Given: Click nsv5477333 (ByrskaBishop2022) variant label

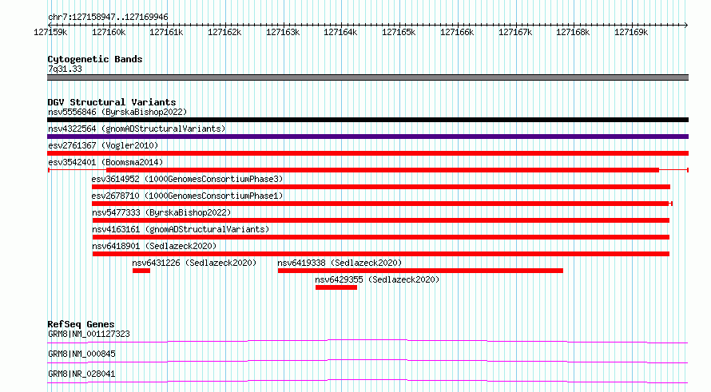Looking at the screenshot, I should click(161, 212).
